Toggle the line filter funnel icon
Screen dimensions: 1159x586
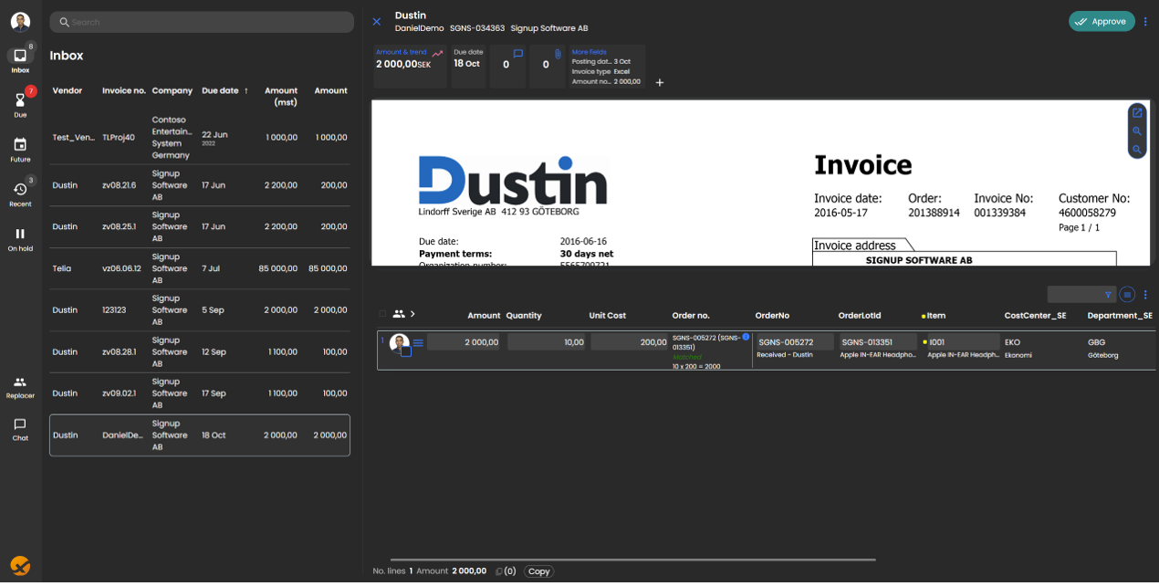pos(1108,295)
